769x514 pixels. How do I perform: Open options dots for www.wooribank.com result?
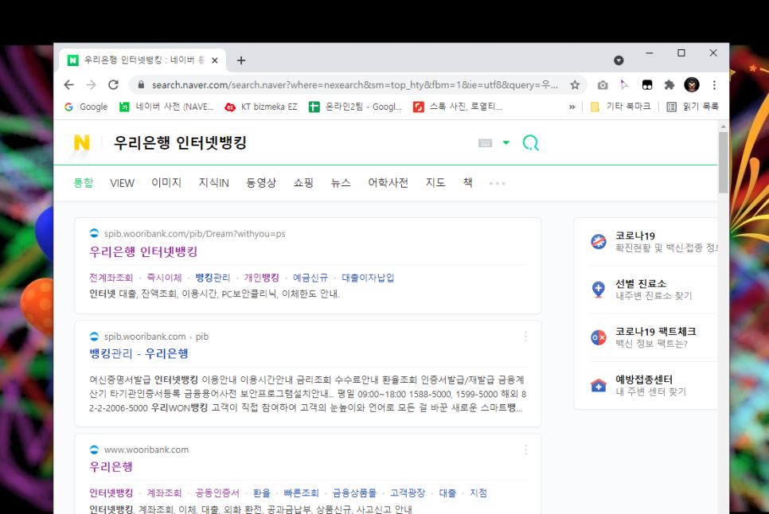525,450
